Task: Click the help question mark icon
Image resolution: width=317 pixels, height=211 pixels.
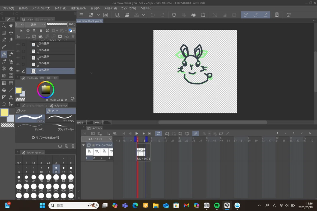Action: click(x=289, y=15)
